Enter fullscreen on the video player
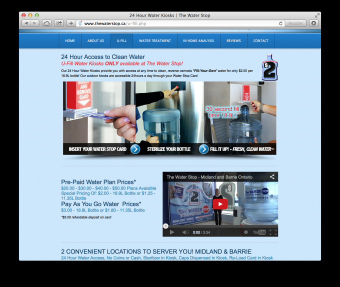 [x=273, y=232]
